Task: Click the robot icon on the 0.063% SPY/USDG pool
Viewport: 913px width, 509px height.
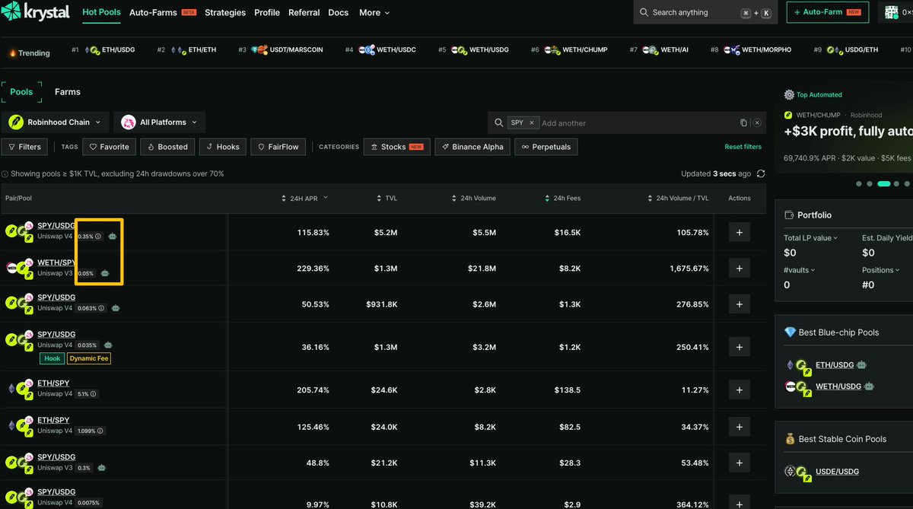Action: [x=116, y=308]
